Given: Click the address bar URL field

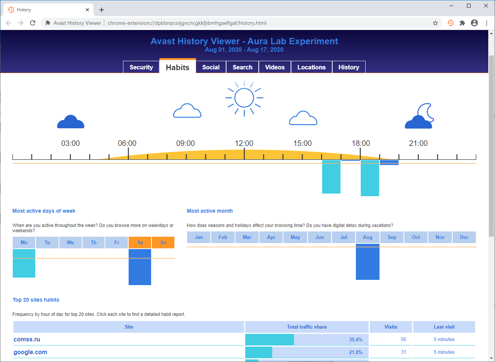Looking at the screenshot, I should [187, 23].
